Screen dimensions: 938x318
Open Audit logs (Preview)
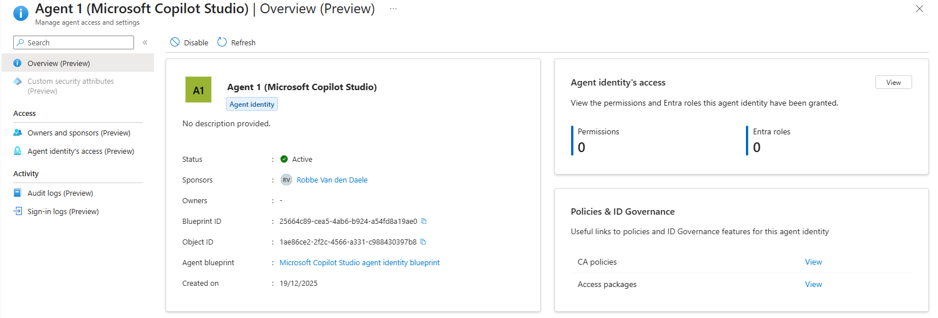point(60,193)
